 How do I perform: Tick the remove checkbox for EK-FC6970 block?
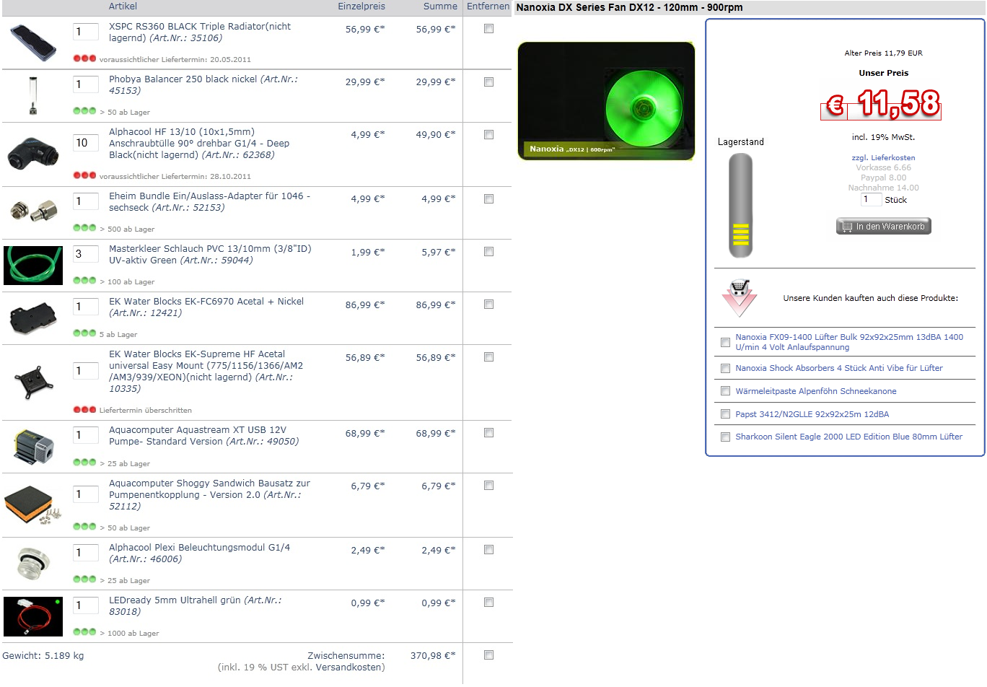point(488,304)
